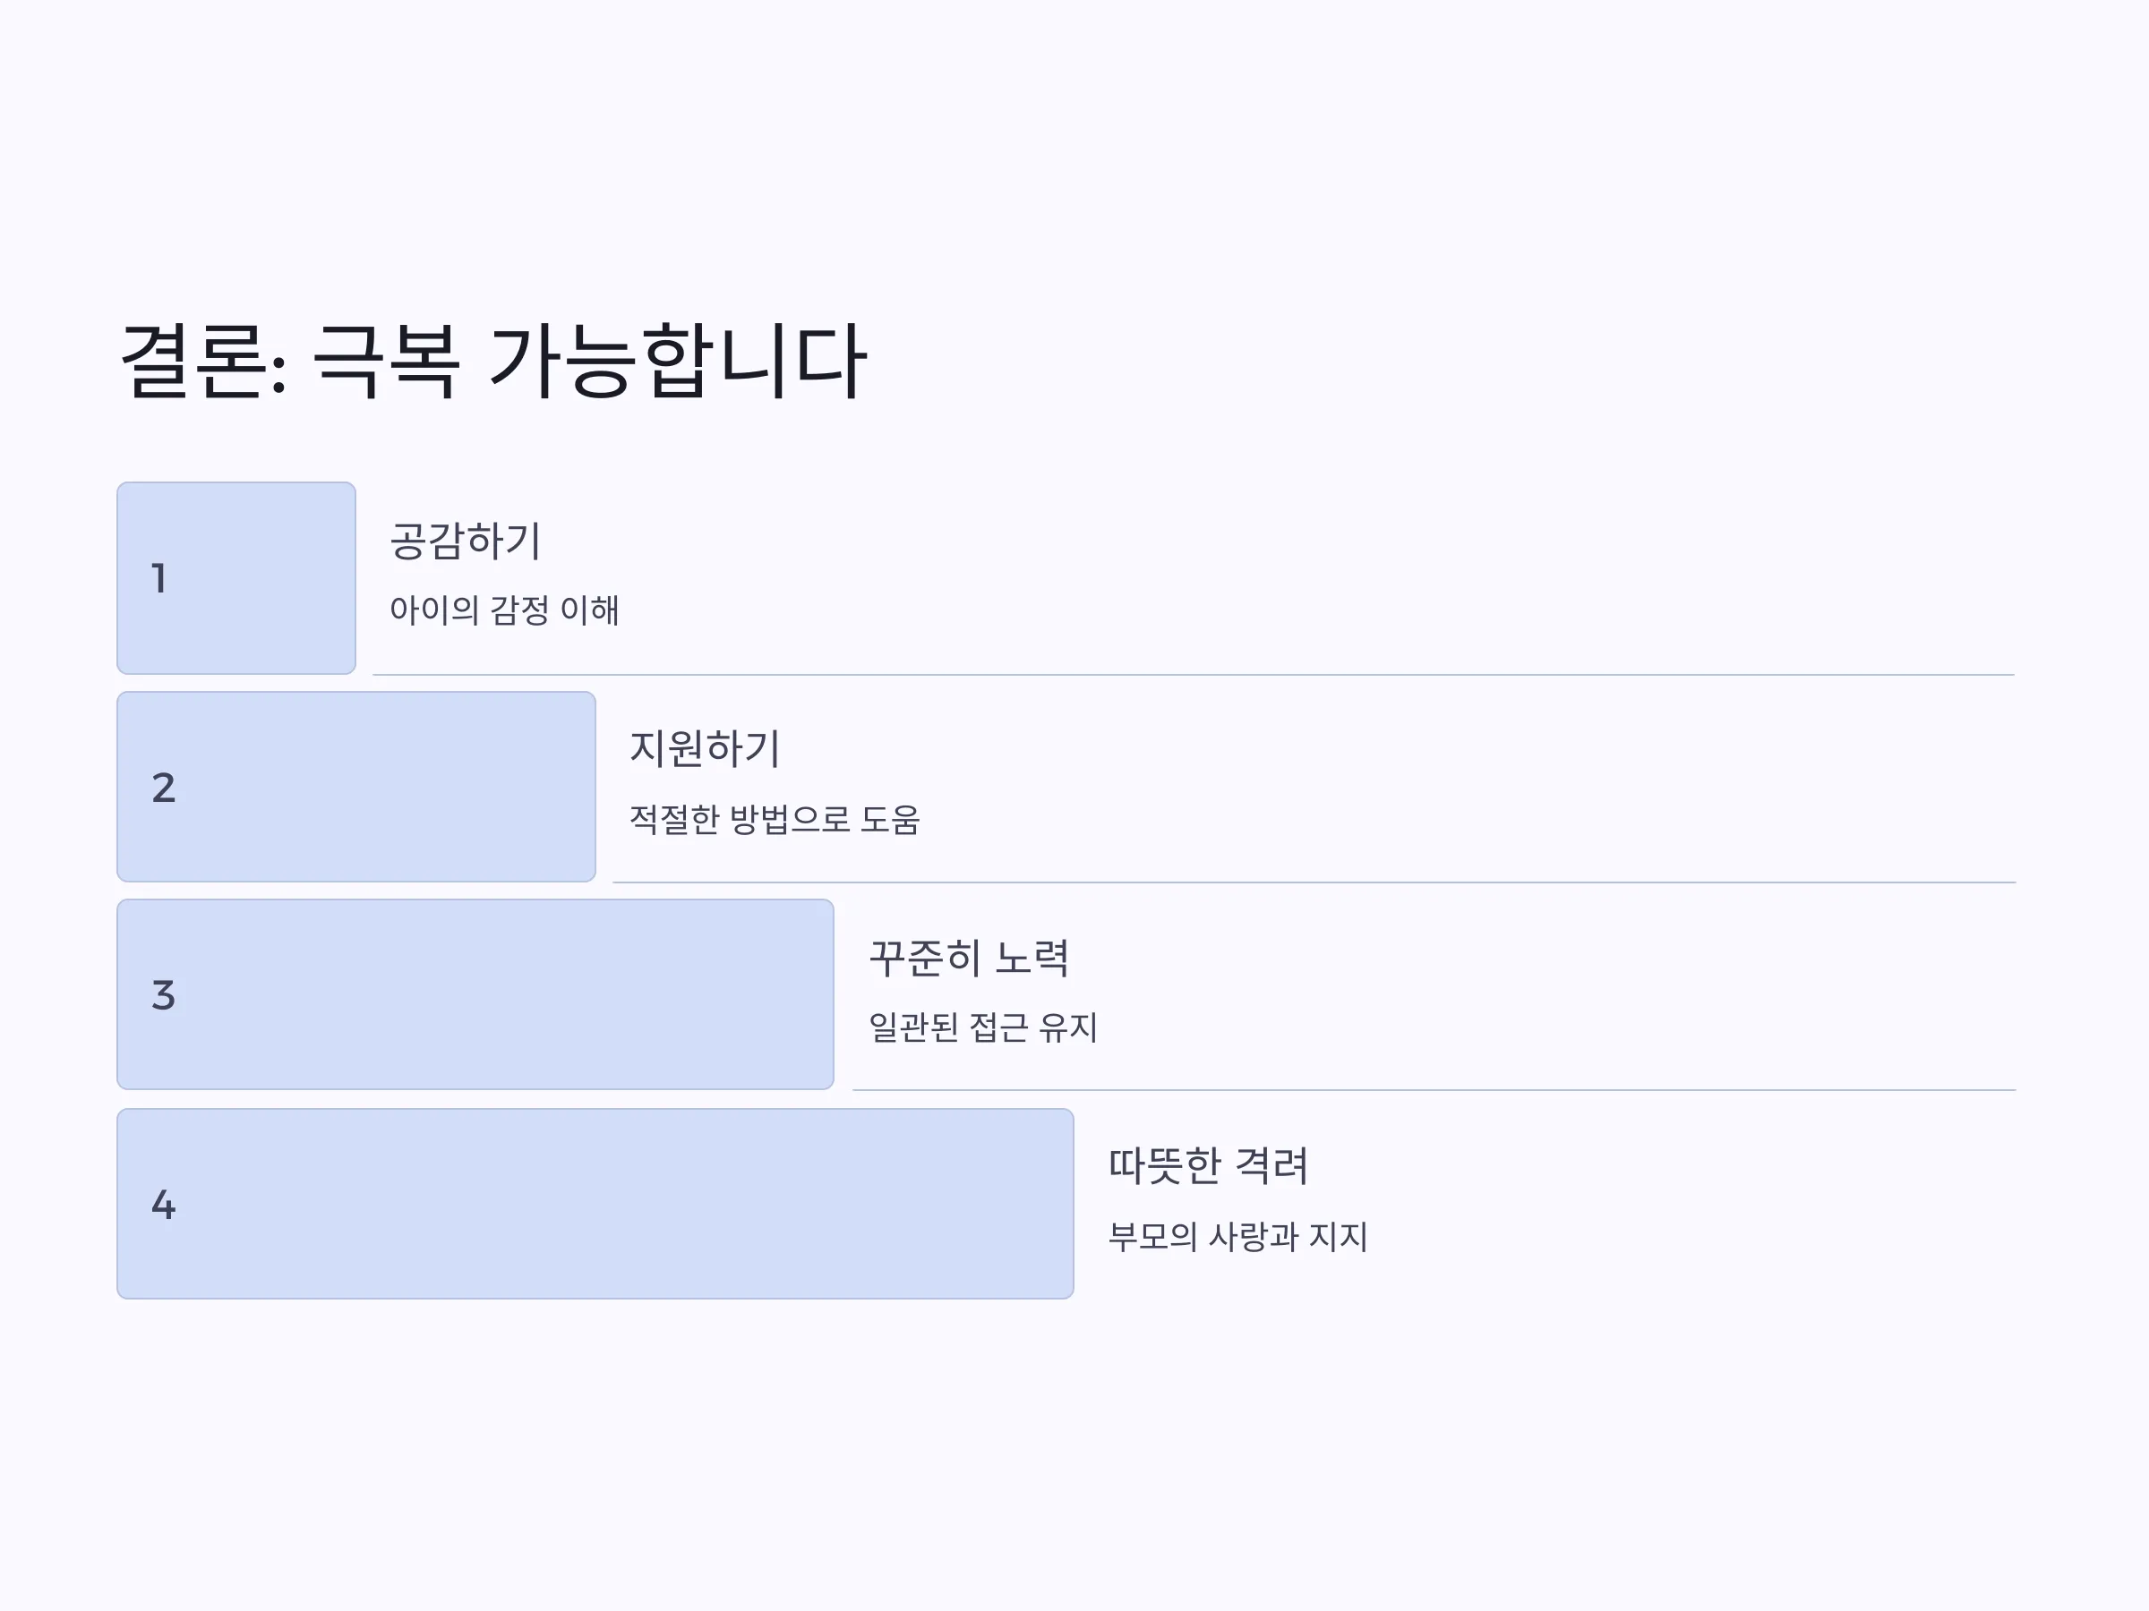
Task: Click the divider line below 지원하기 row
Action: pyautogui.click(x=1314, y=882)
